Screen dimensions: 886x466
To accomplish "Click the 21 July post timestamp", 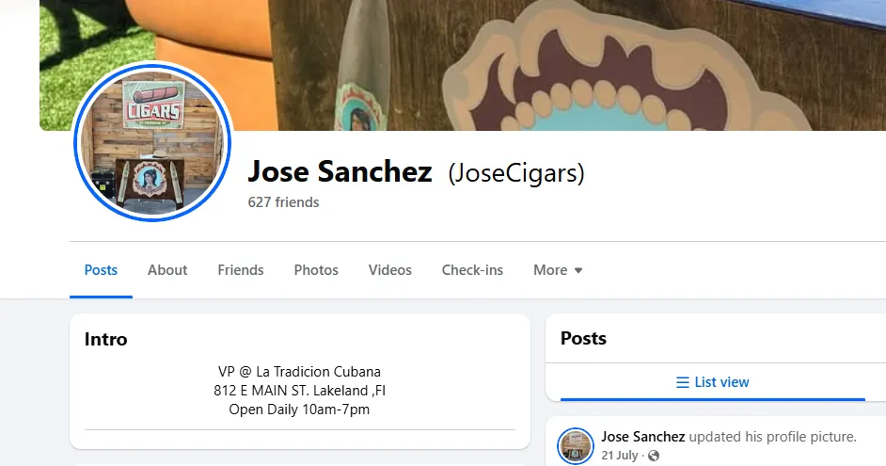I will point(619,456).
